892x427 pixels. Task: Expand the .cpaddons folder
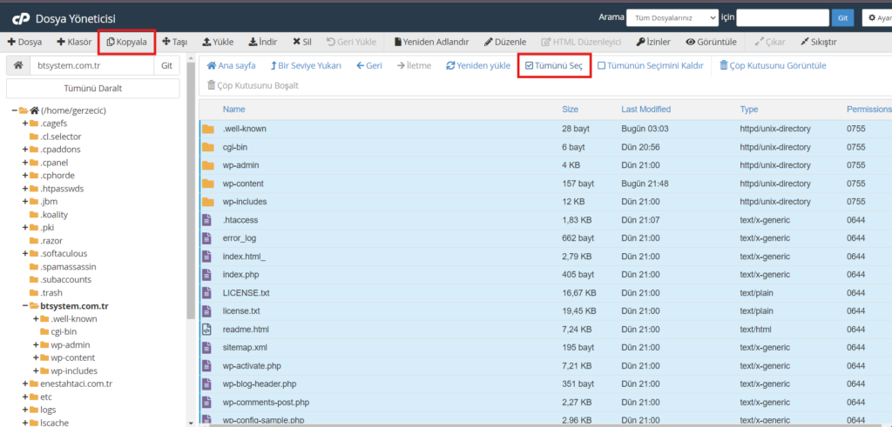tap(25, 150)
